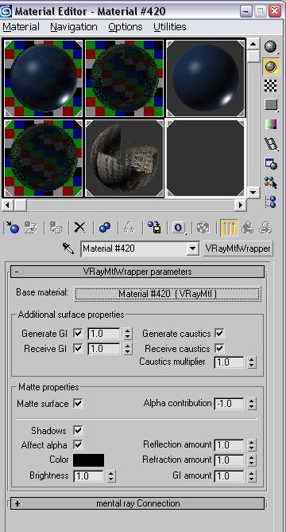Open the Navigation menu
The image size is (286, 532).
coord(74,27)
